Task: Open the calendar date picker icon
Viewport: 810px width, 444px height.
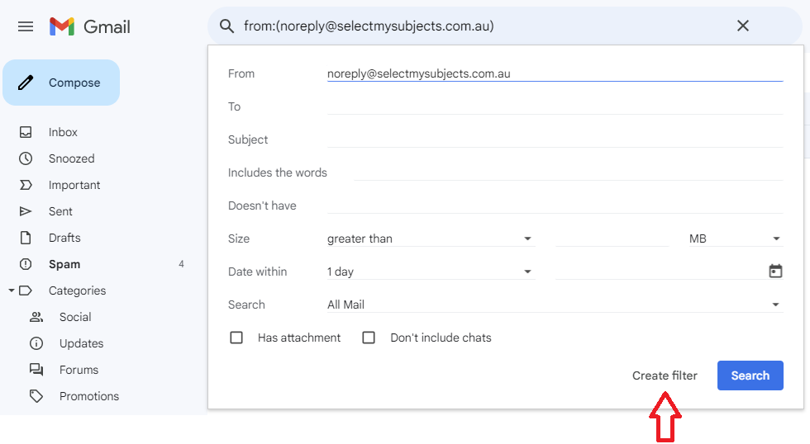Action: (x=775, y=272)
